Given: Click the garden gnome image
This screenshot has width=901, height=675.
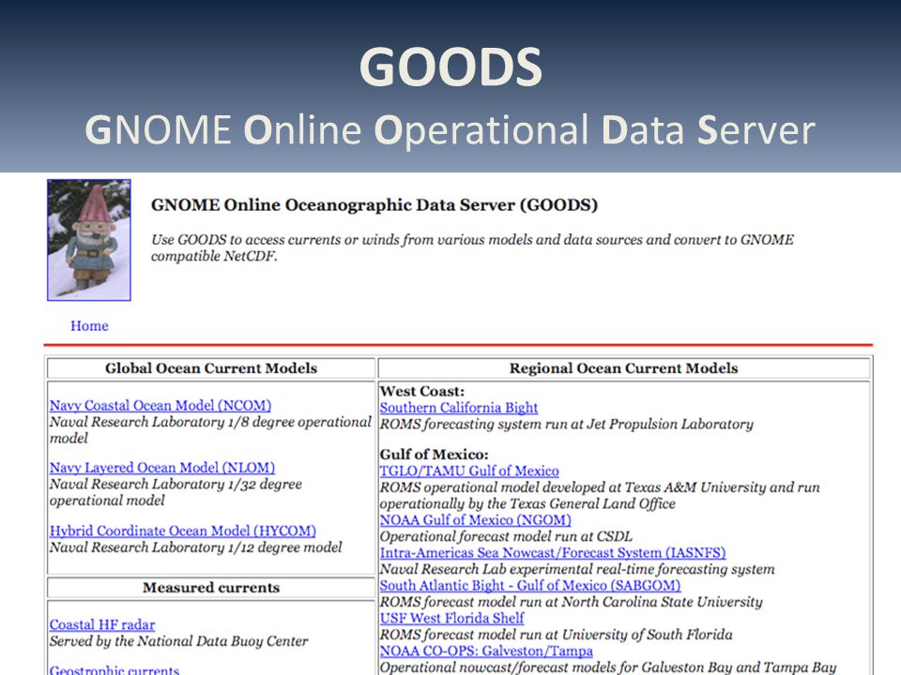Looking at the screenshot, I should click(89, 240).
